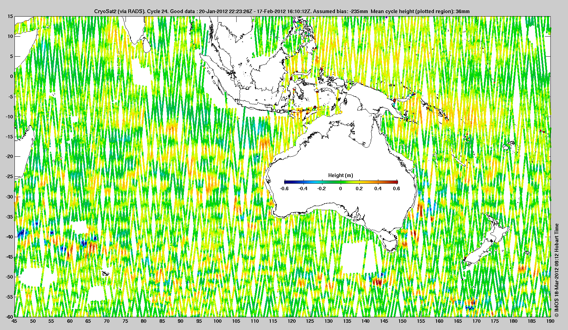Pick the "130" longitude tick label

tap(329, 321)
